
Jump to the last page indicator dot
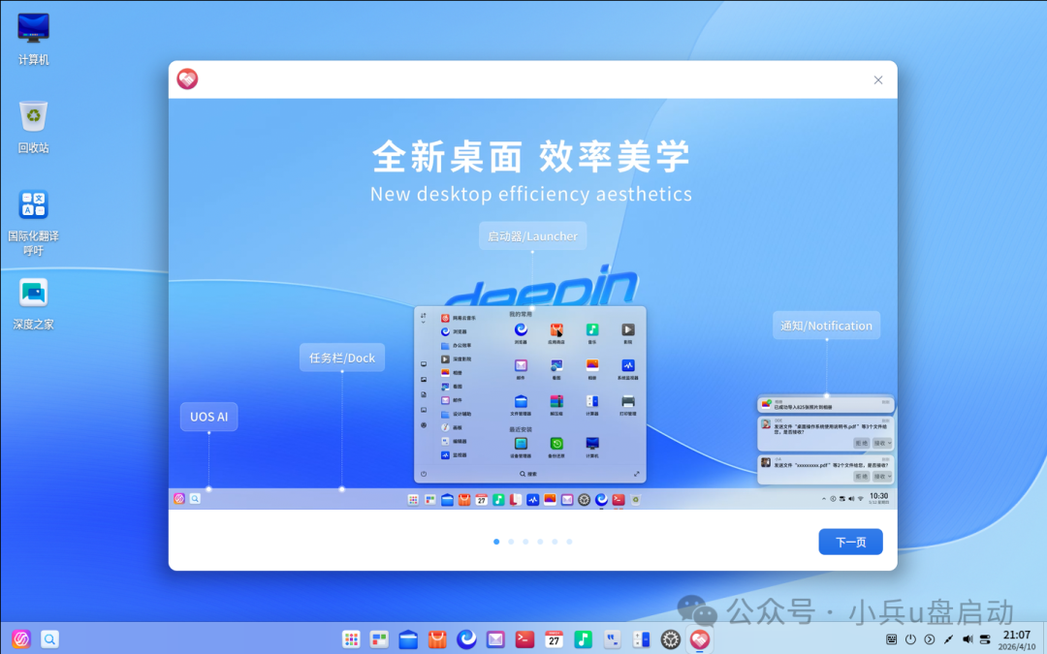569,542
